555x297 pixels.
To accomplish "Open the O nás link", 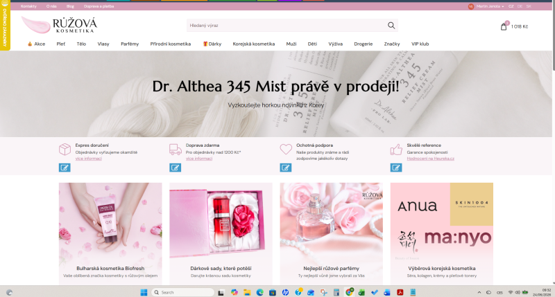I will coord(51,6).
